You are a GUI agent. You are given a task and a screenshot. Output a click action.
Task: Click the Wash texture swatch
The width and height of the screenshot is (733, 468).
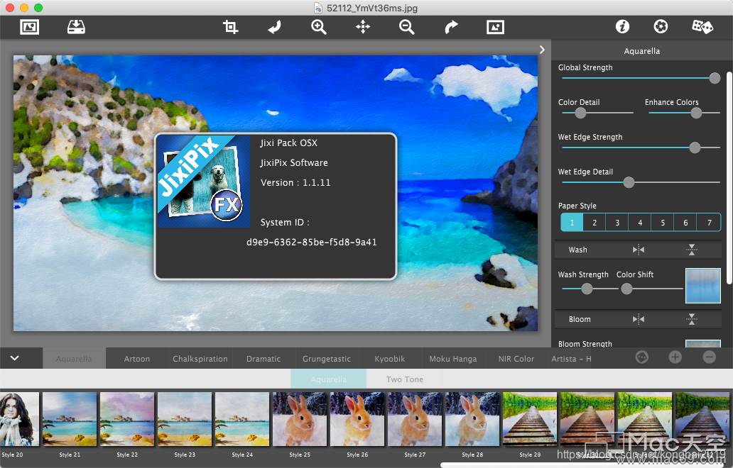pyautogui.click(x=703, y=286)
